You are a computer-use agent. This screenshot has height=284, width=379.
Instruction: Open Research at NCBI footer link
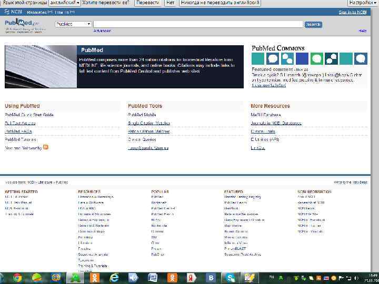(311, 202)
